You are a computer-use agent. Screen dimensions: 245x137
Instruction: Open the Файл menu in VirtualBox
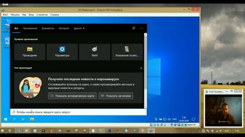[x=5, y=14]
